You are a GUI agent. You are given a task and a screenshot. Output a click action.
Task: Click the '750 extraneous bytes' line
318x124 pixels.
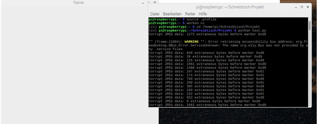(206, 79)
